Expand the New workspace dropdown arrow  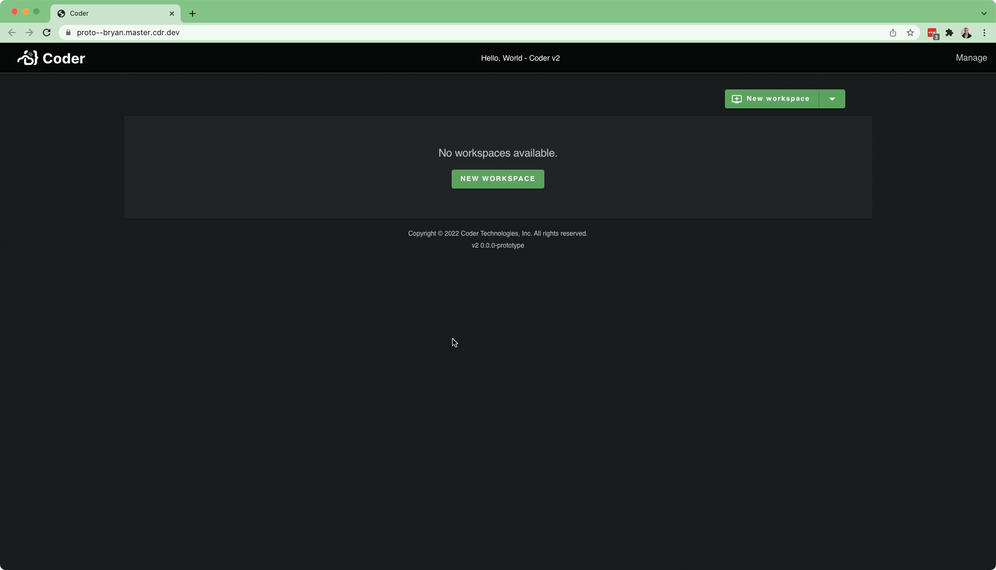[x=832, y=99]
